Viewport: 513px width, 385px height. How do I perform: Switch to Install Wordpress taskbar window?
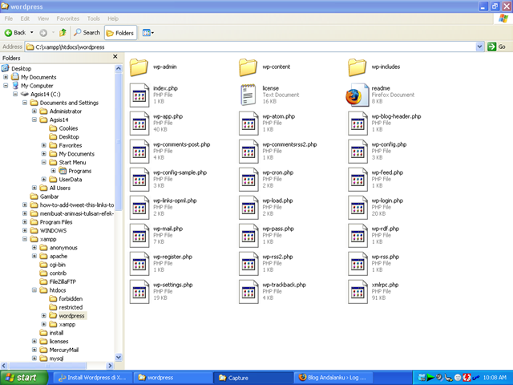(x=92, y=378)
